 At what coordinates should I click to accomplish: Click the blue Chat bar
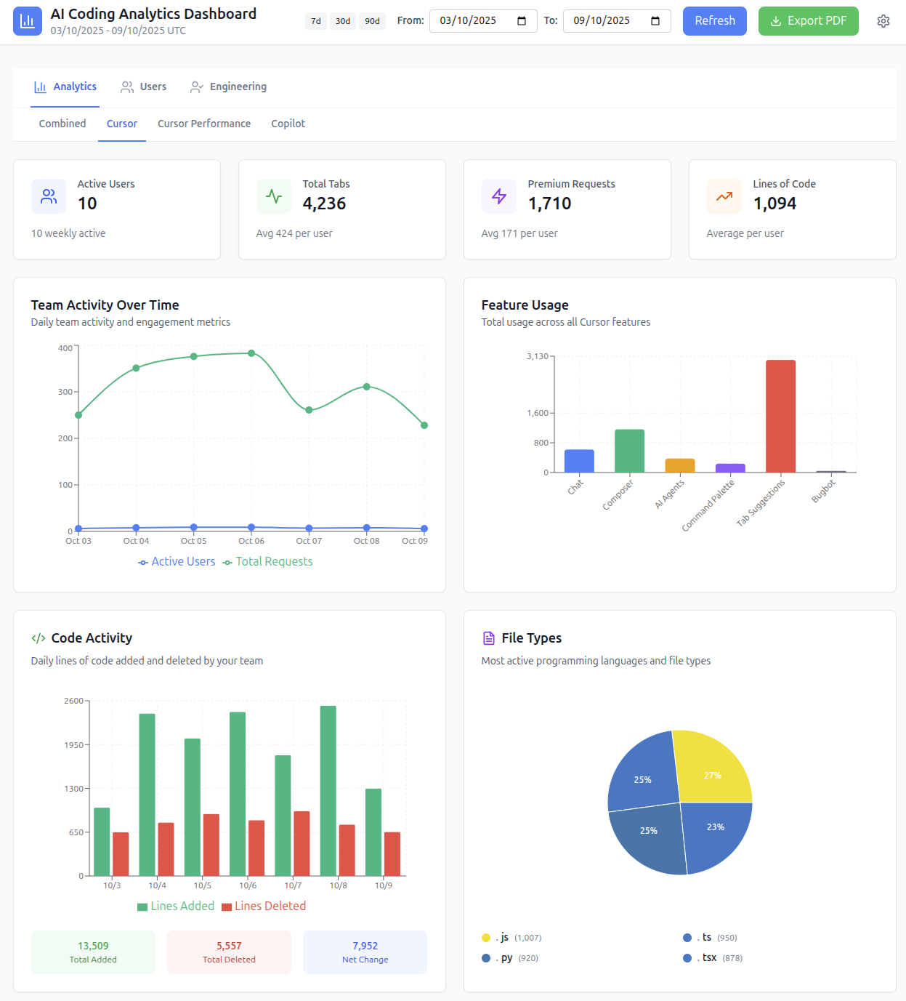coord(579,461)
